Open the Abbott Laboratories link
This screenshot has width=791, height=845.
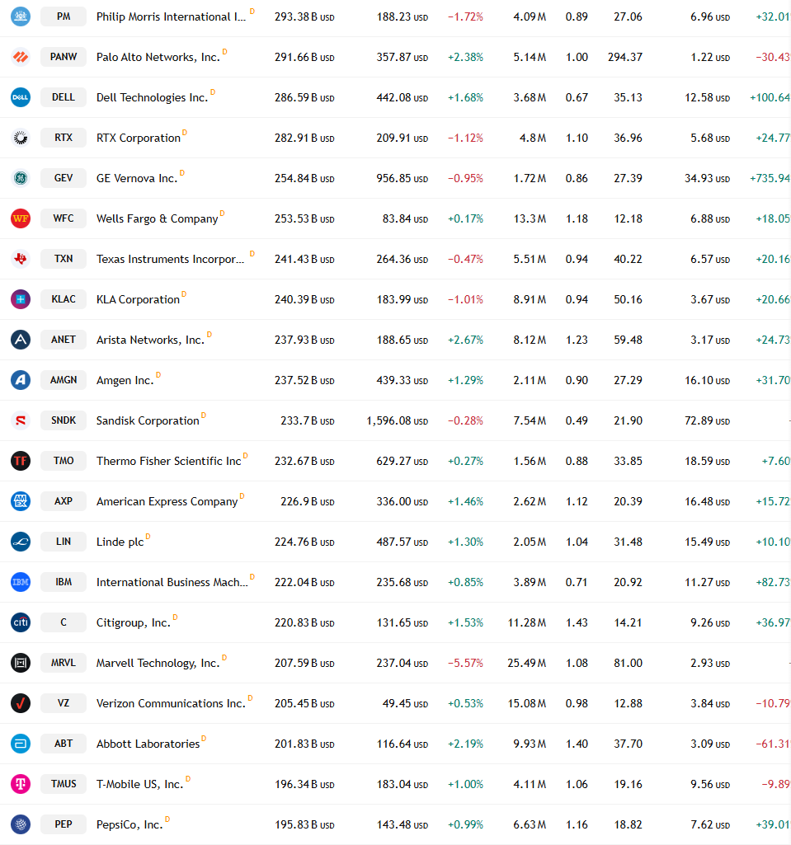(148, 744)
